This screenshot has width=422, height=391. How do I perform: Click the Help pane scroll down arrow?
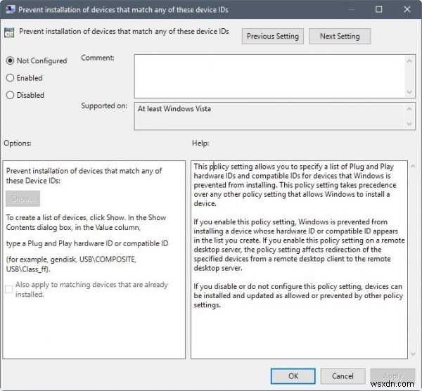point(413,354)
